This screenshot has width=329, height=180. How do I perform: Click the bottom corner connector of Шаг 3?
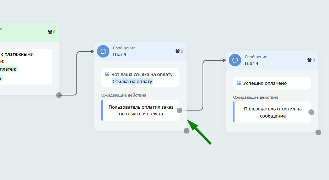click(187, 131)
